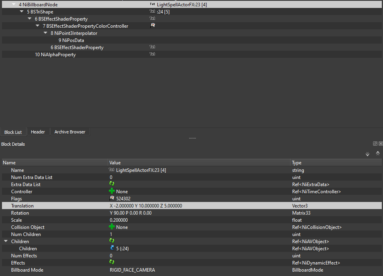Click the Name column header
Viewport: 383px width, 276px height.
click(55, 162)
